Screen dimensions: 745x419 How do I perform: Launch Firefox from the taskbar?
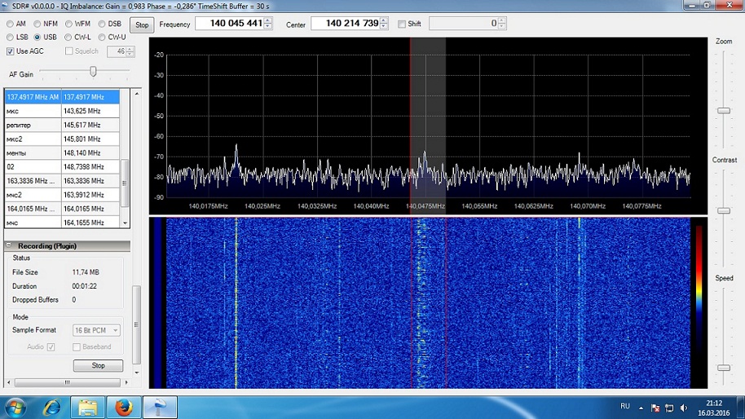pyautogui.click(x=123, y=406)
